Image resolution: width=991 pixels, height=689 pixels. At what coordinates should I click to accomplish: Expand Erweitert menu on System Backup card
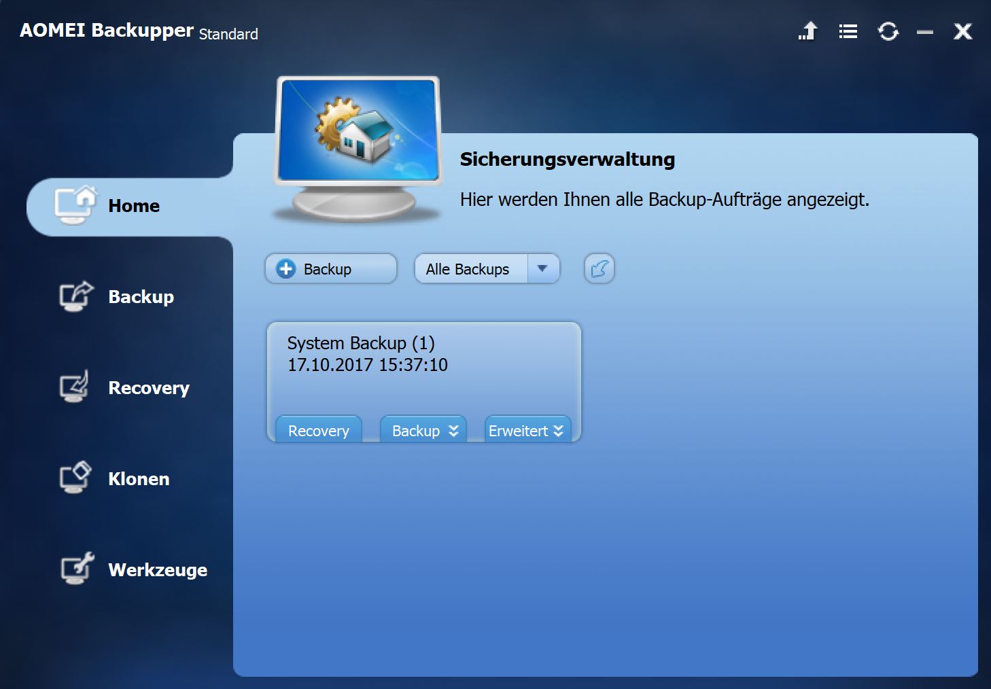tap(527, 430)
